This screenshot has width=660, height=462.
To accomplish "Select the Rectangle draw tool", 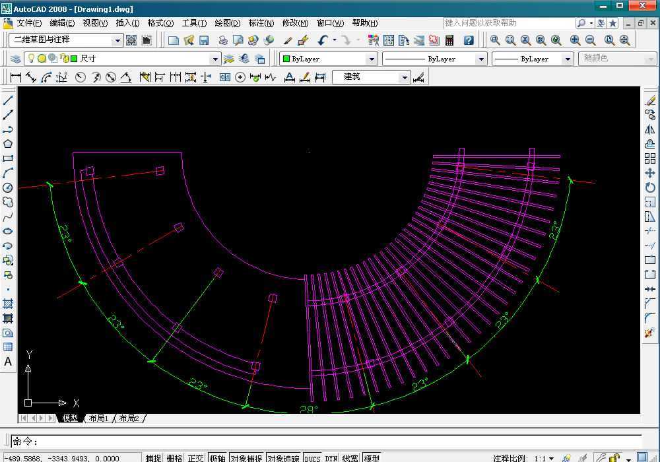I will point(8,158).
